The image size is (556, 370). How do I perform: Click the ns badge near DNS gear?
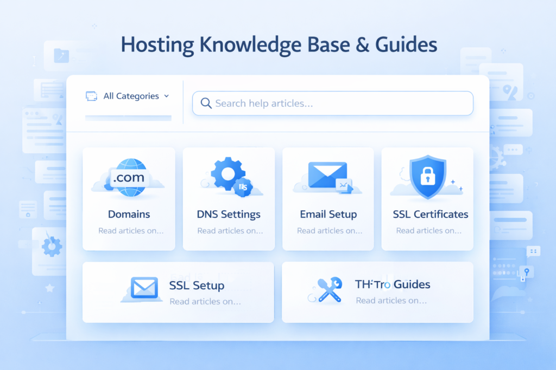[243, 186]
